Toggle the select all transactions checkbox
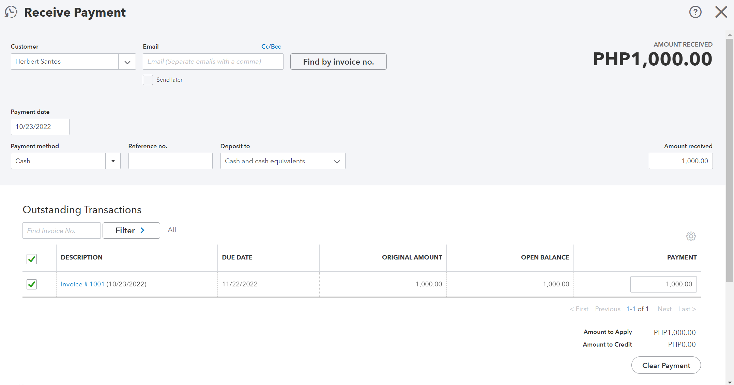 coord(32,259)
